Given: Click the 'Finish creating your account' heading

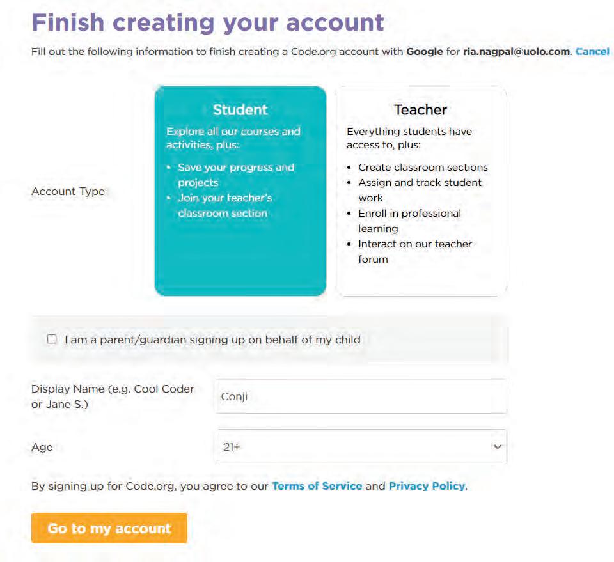Looking at the screenshot, I should (x=208, y=22).
